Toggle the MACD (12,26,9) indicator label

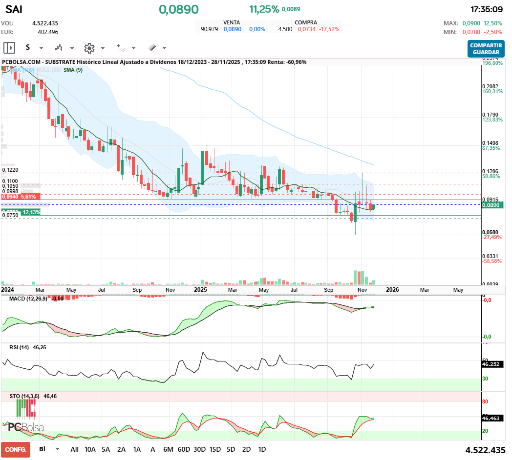click(x=28, y=298)
